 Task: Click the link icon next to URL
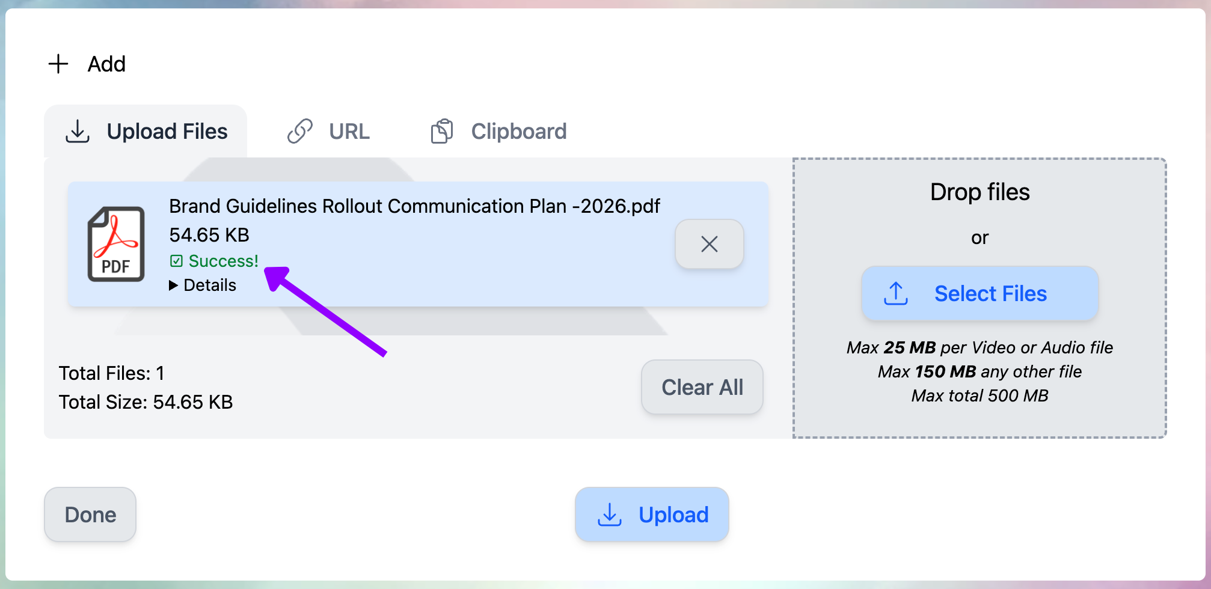(x=300, y=131)
